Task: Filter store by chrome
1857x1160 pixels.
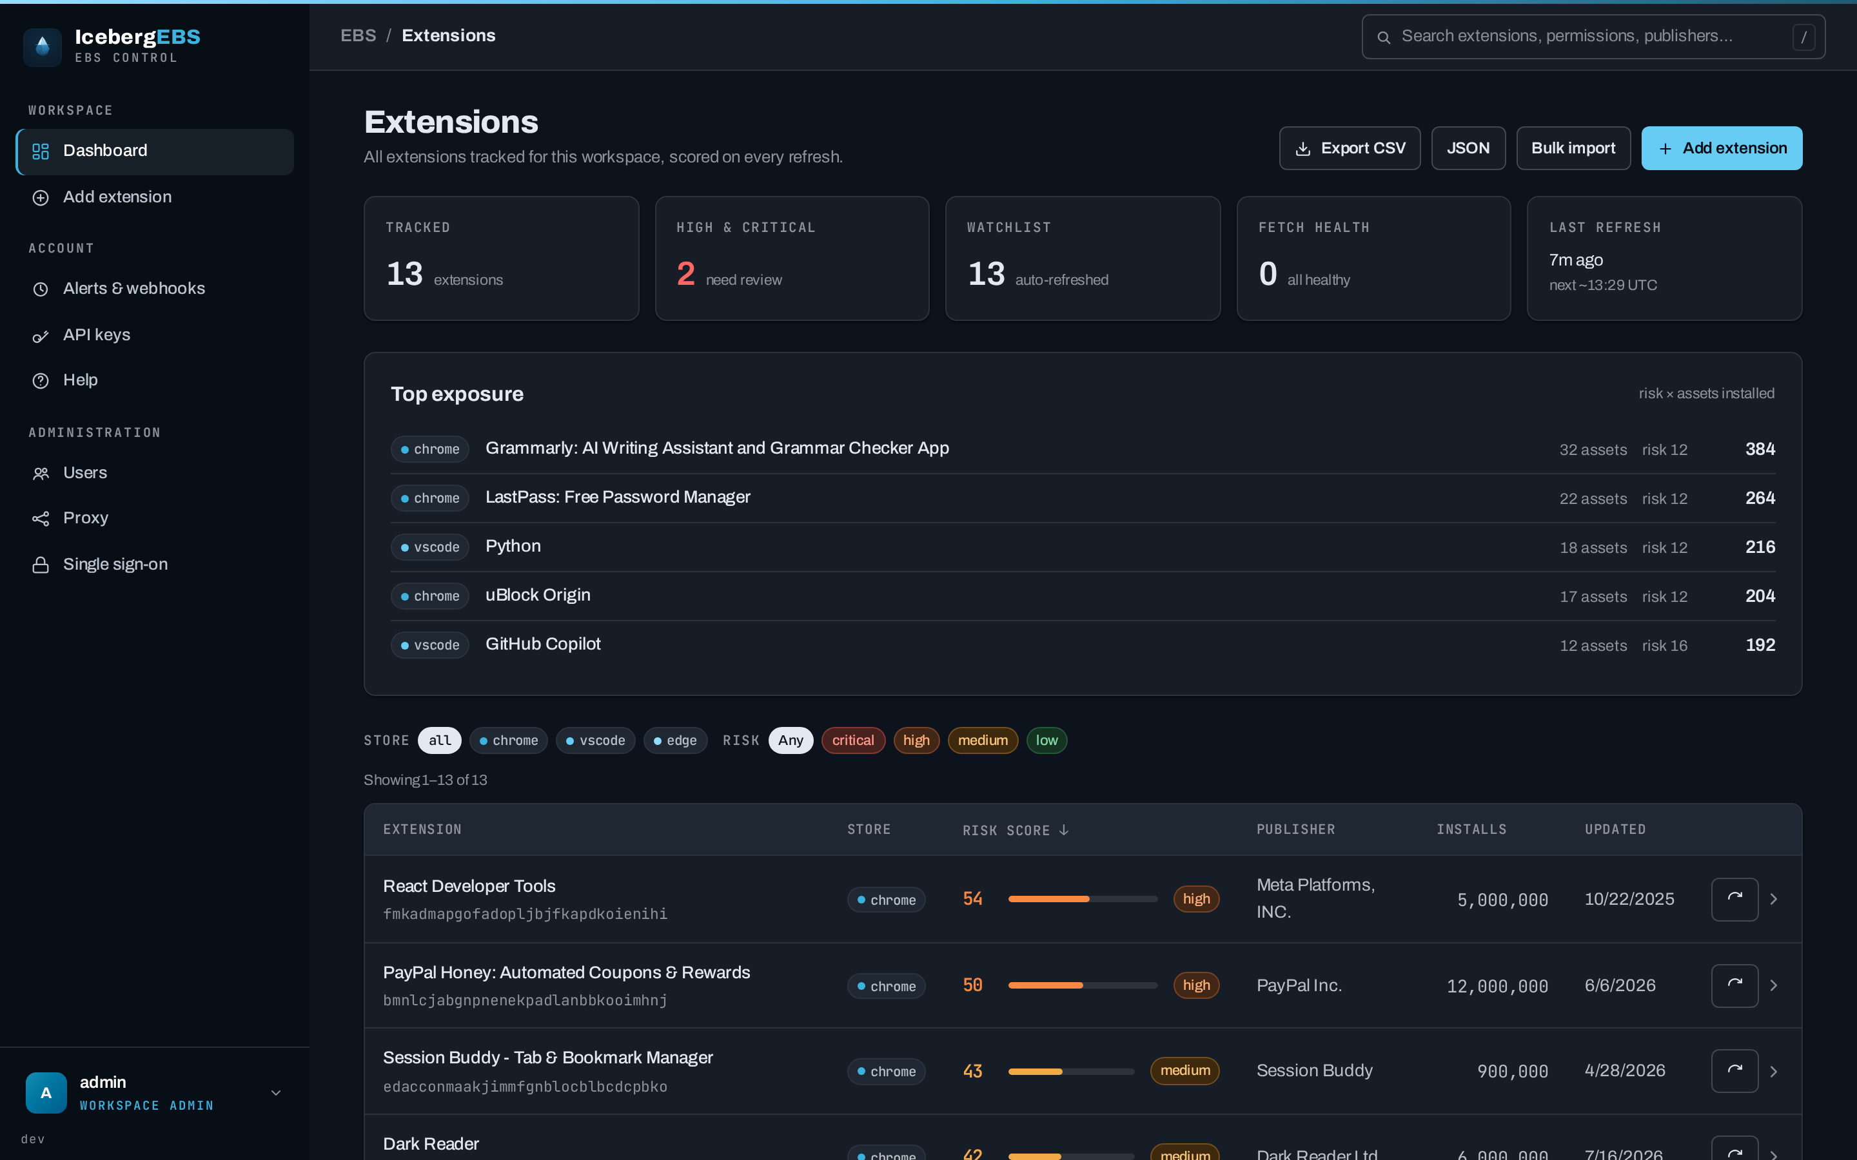Action: 508,740
